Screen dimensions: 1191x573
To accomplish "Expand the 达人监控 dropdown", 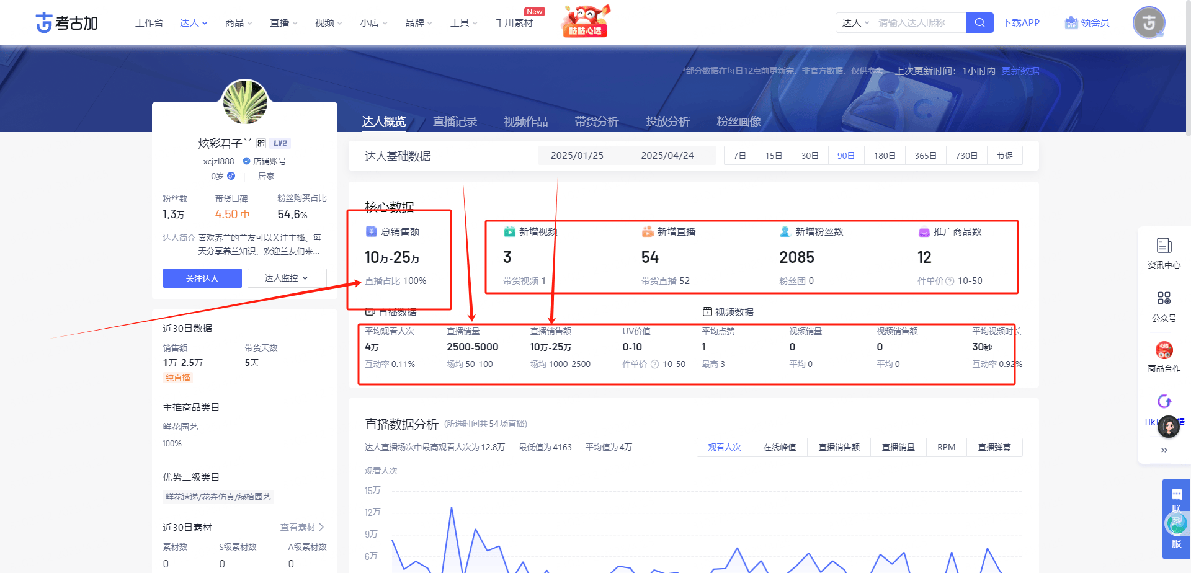I will click(x=287, y=278).
